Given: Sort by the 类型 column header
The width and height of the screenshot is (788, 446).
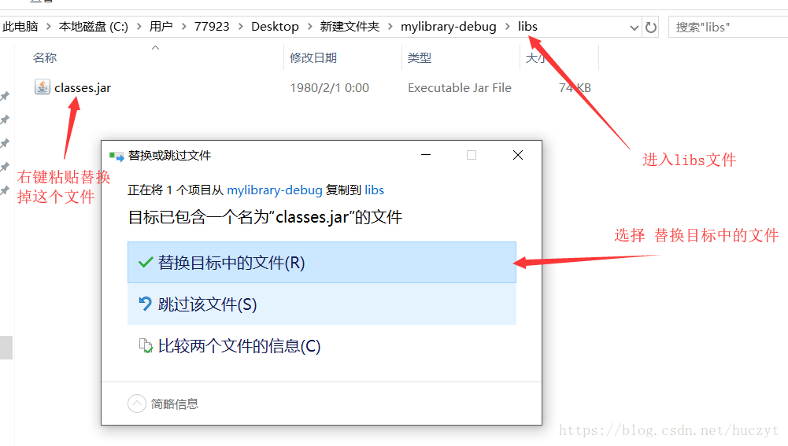Looking at the screenshot, I should (x=420, y=57).
